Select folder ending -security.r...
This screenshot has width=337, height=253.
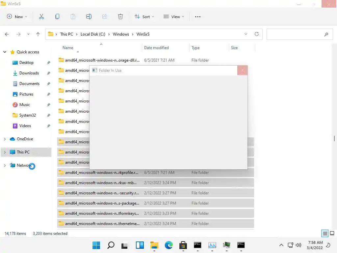click(156, 193)
